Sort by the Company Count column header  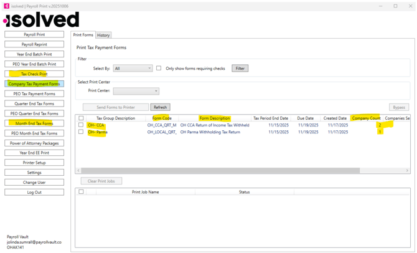point(366,118)
